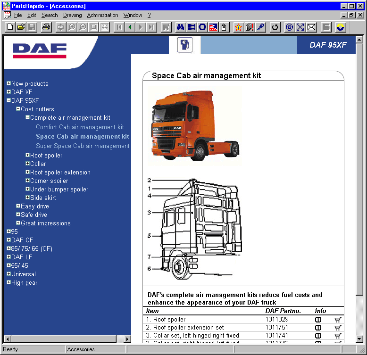This screenshot has height=355, width=367.
Task: Click the yellow and blue ring icon
Action: pos(340,27)
